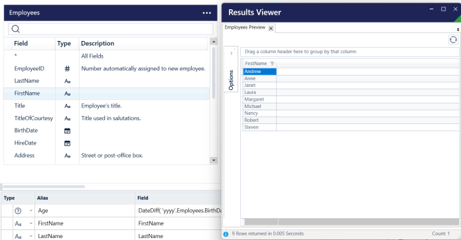Screen dimensions: 461x240
Task: Select the Title field row
Action: pos(106,106)
